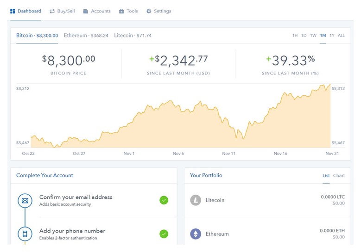Click the Accounts wallet icon

[86, 11]
